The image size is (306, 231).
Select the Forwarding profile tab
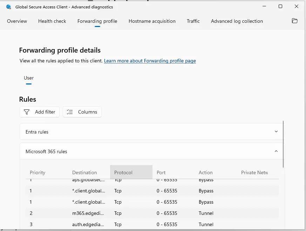point(97,21)
